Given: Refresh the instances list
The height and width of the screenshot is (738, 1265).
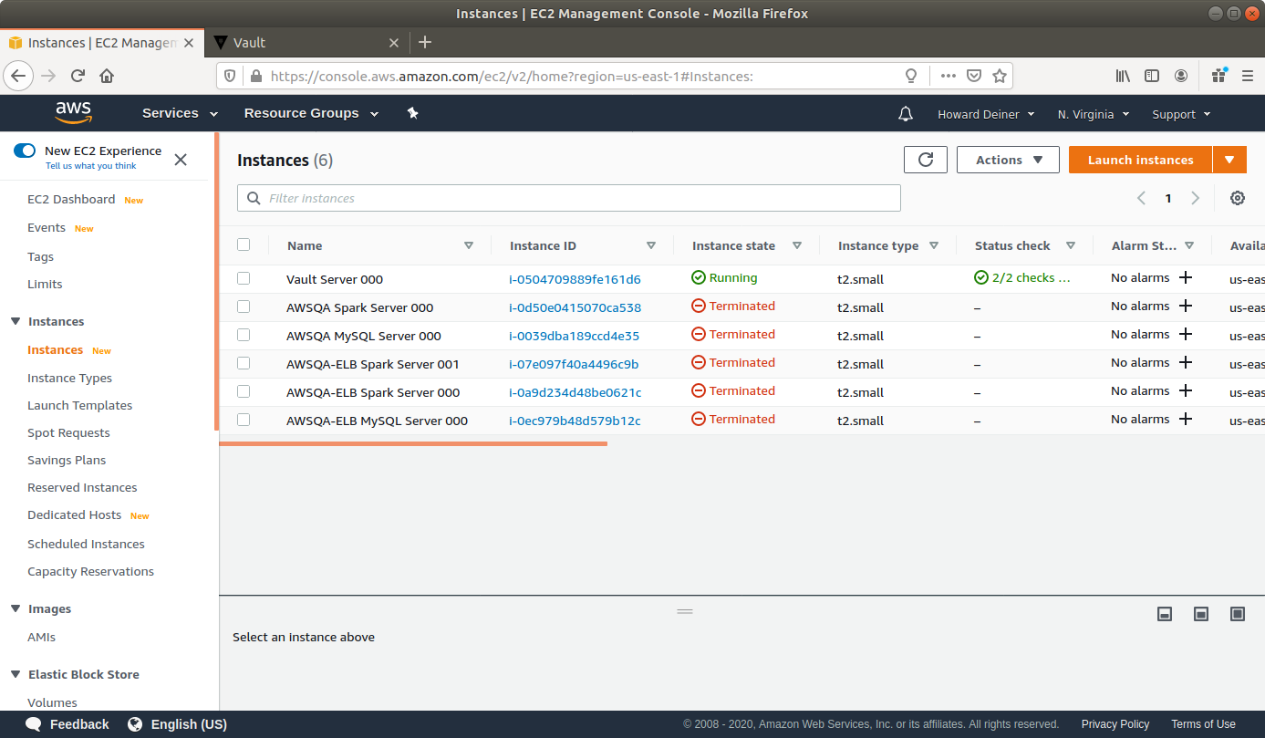Looking at the screenshot, I should [926, 160].
